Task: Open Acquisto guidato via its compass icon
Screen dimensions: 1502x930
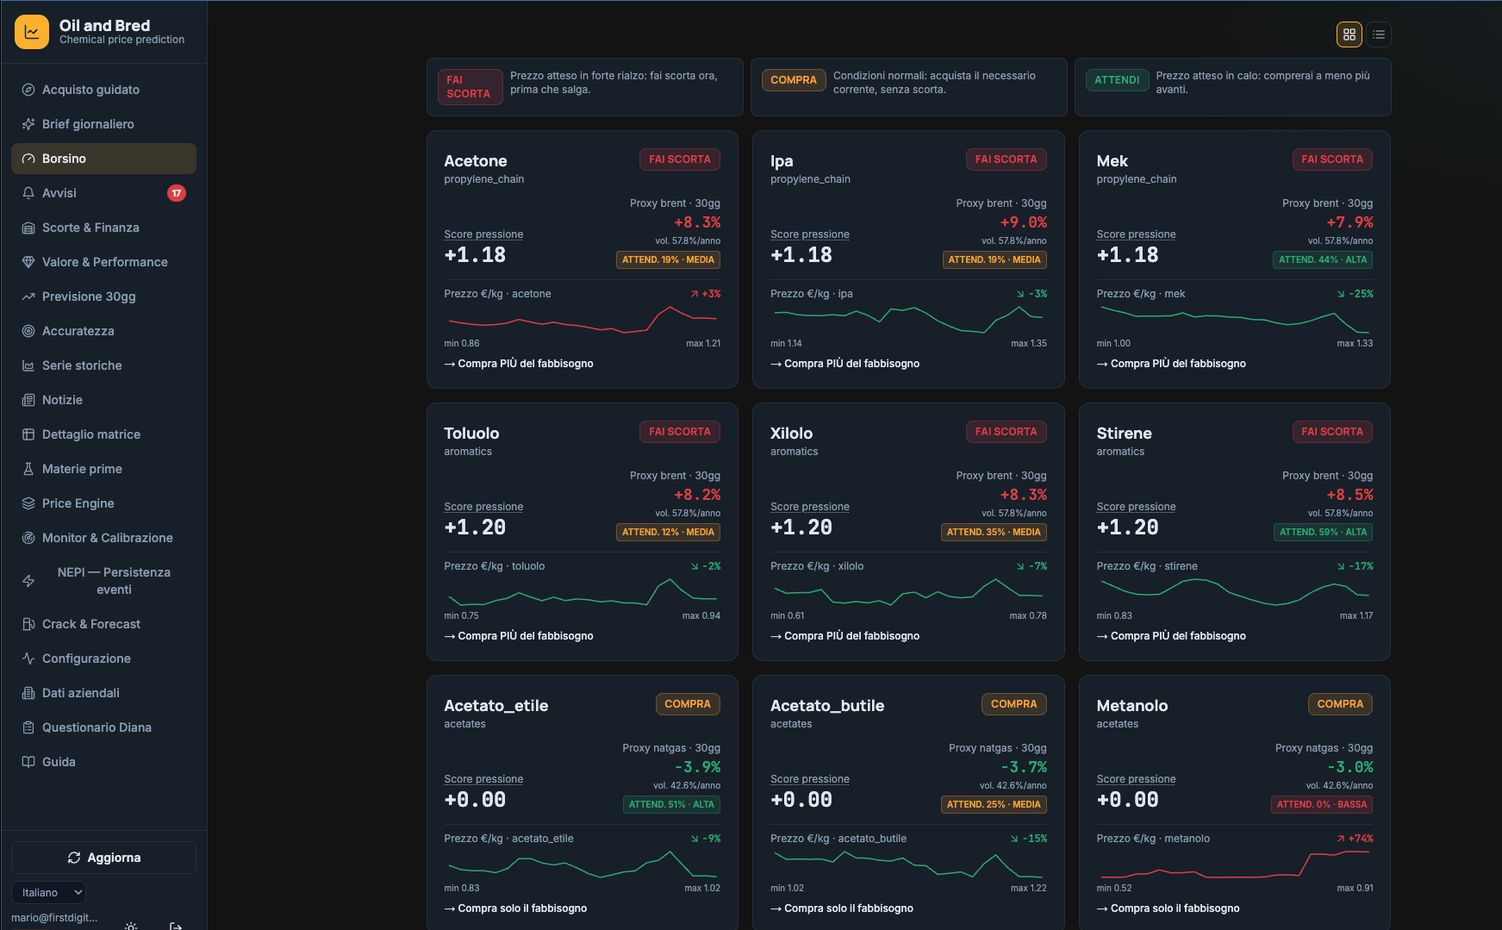Action: [x=28, y=90]
